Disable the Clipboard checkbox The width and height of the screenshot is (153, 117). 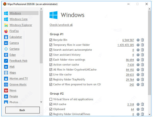pos(51,109)
